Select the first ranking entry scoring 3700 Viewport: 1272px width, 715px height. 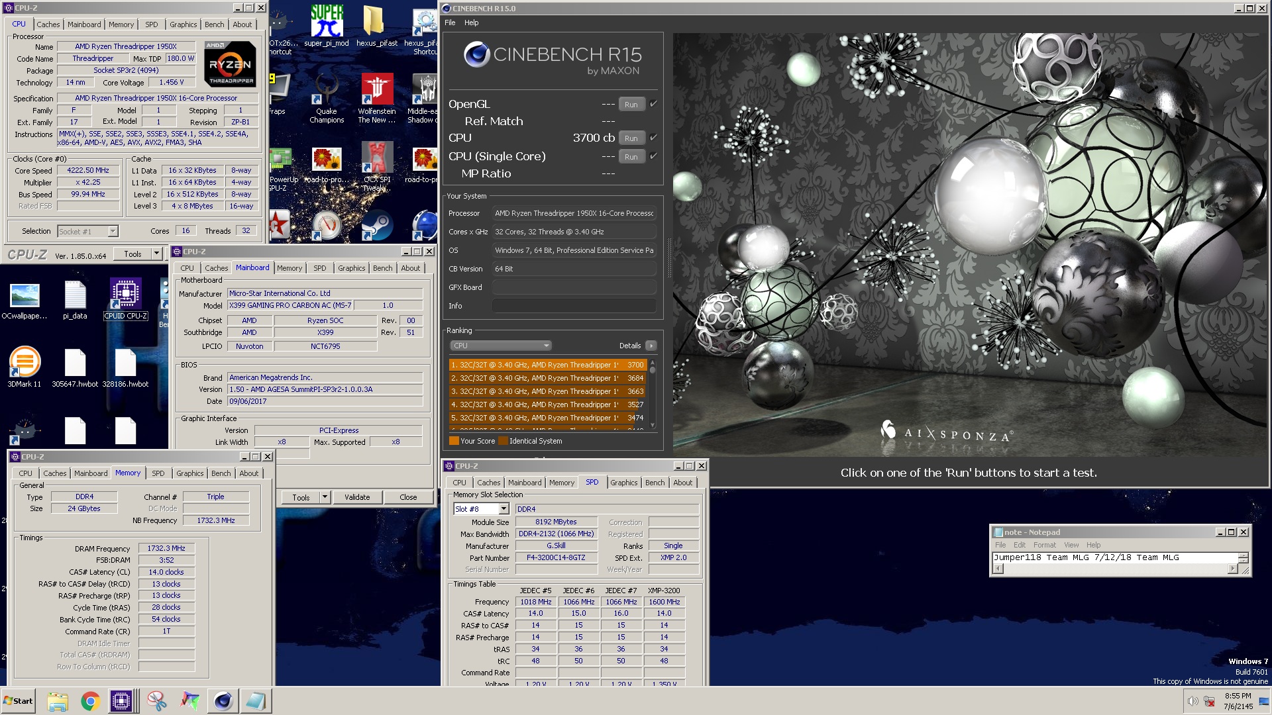(x=548, y=365)
